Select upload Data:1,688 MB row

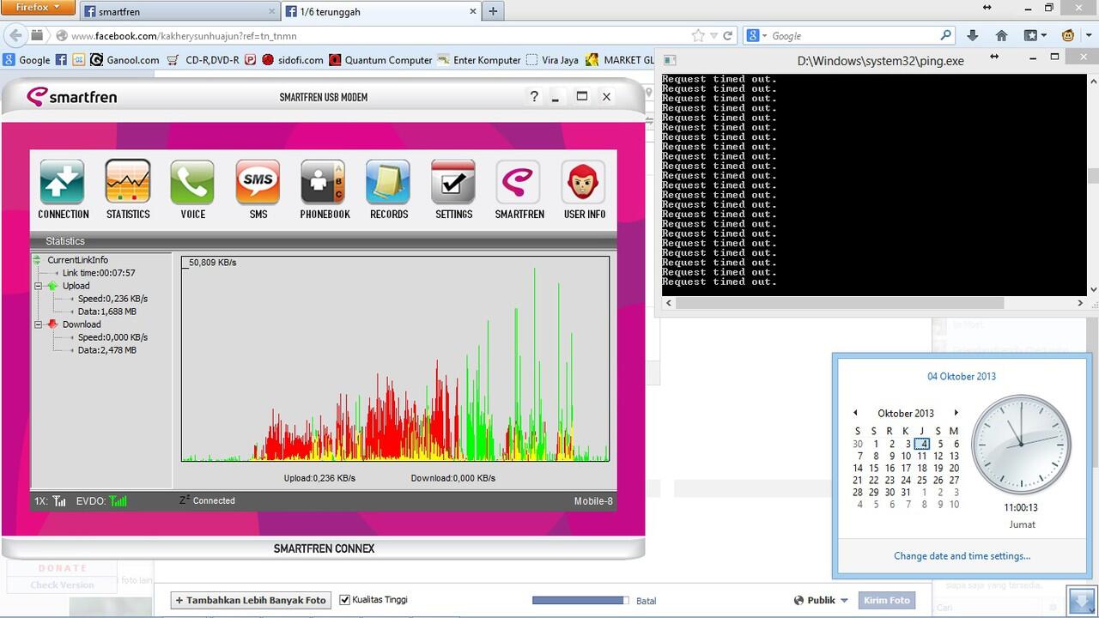(106, 312)
